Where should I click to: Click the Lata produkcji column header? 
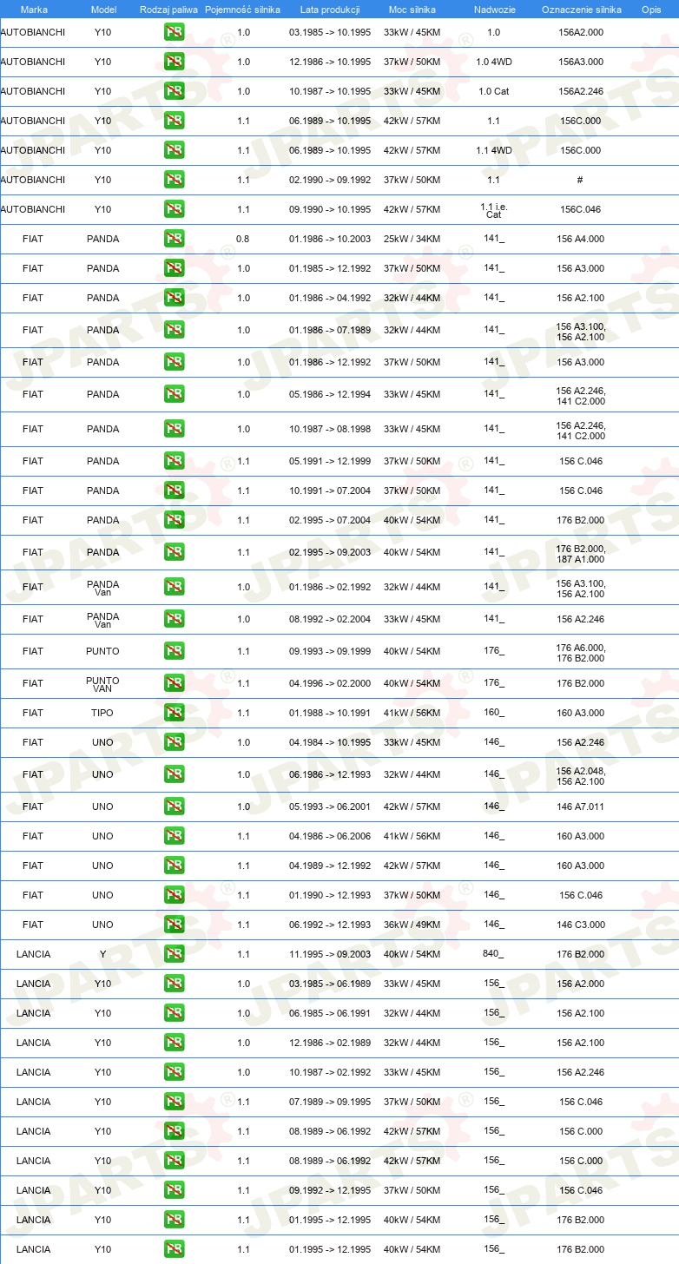tap(330, 10)
